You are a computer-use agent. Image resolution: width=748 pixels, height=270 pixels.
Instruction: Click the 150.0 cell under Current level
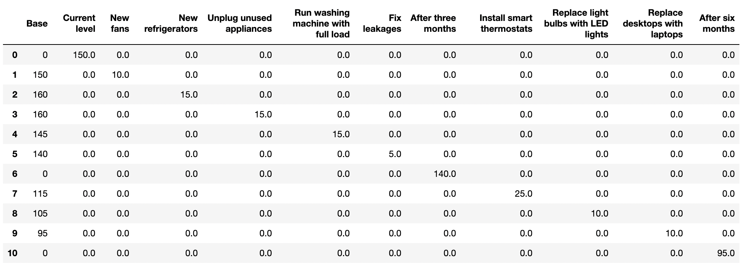point(84,55)
